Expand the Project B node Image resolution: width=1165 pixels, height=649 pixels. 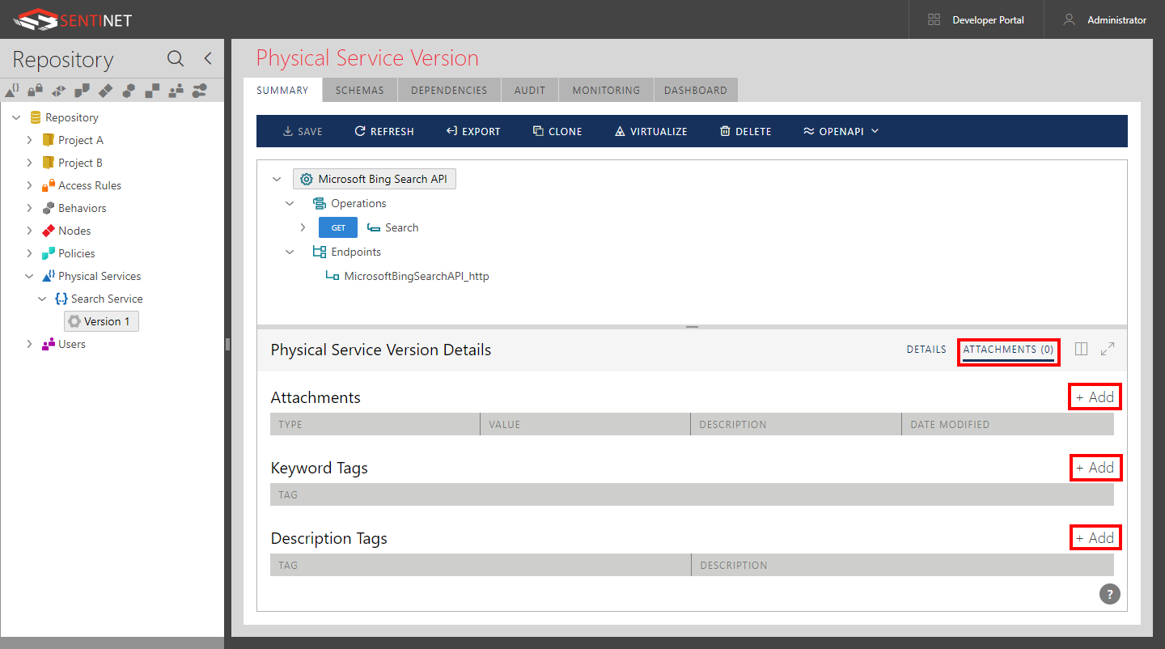coord(29,163)
